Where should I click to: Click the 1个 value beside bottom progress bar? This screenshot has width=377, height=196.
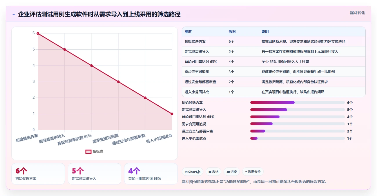[x=350, y=138]
